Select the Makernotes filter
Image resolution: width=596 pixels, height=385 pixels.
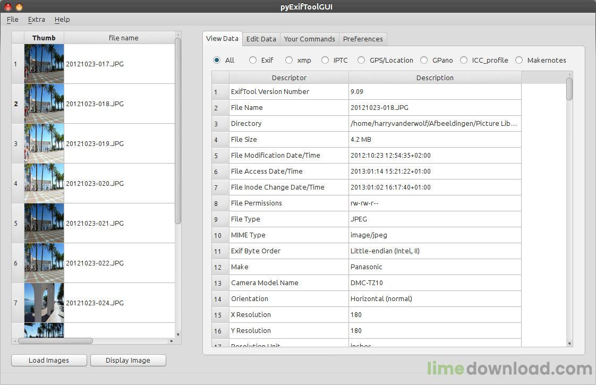518,60
